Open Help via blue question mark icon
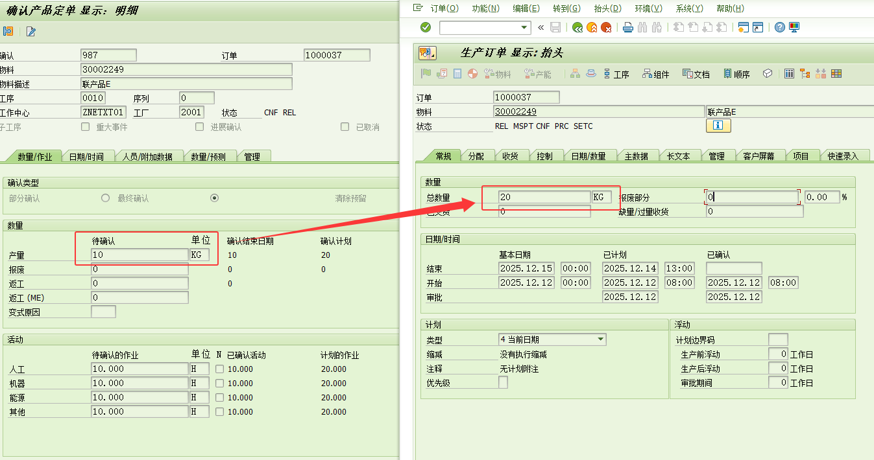Viewport: 874px width, 460px height. [779, 27]
